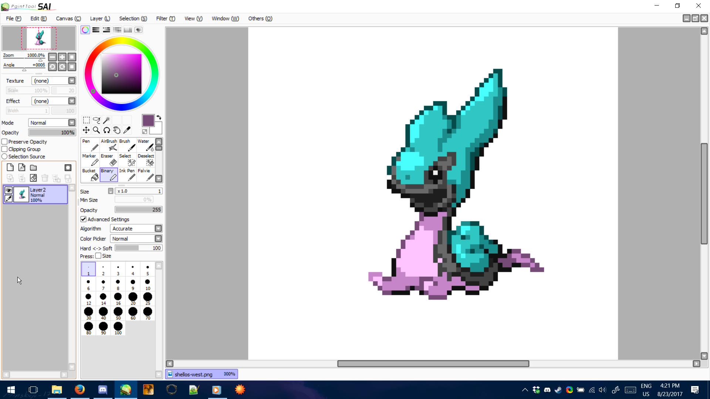Viewport: 710px width, 399px height.
Task: Select the Eraser tool
Action: [x=109, y=160]
